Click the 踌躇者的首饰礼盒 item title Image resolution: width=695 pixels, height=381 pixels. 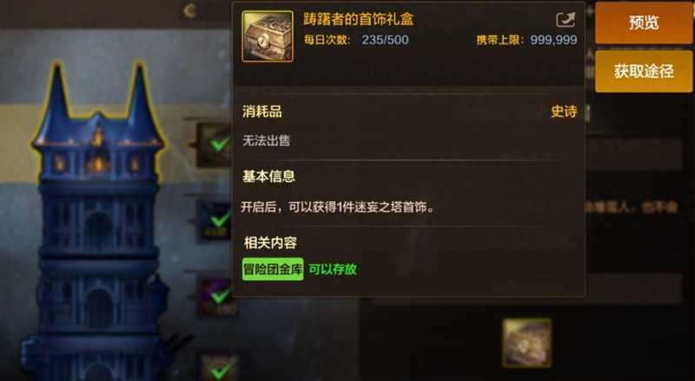[x=358, y=18]
